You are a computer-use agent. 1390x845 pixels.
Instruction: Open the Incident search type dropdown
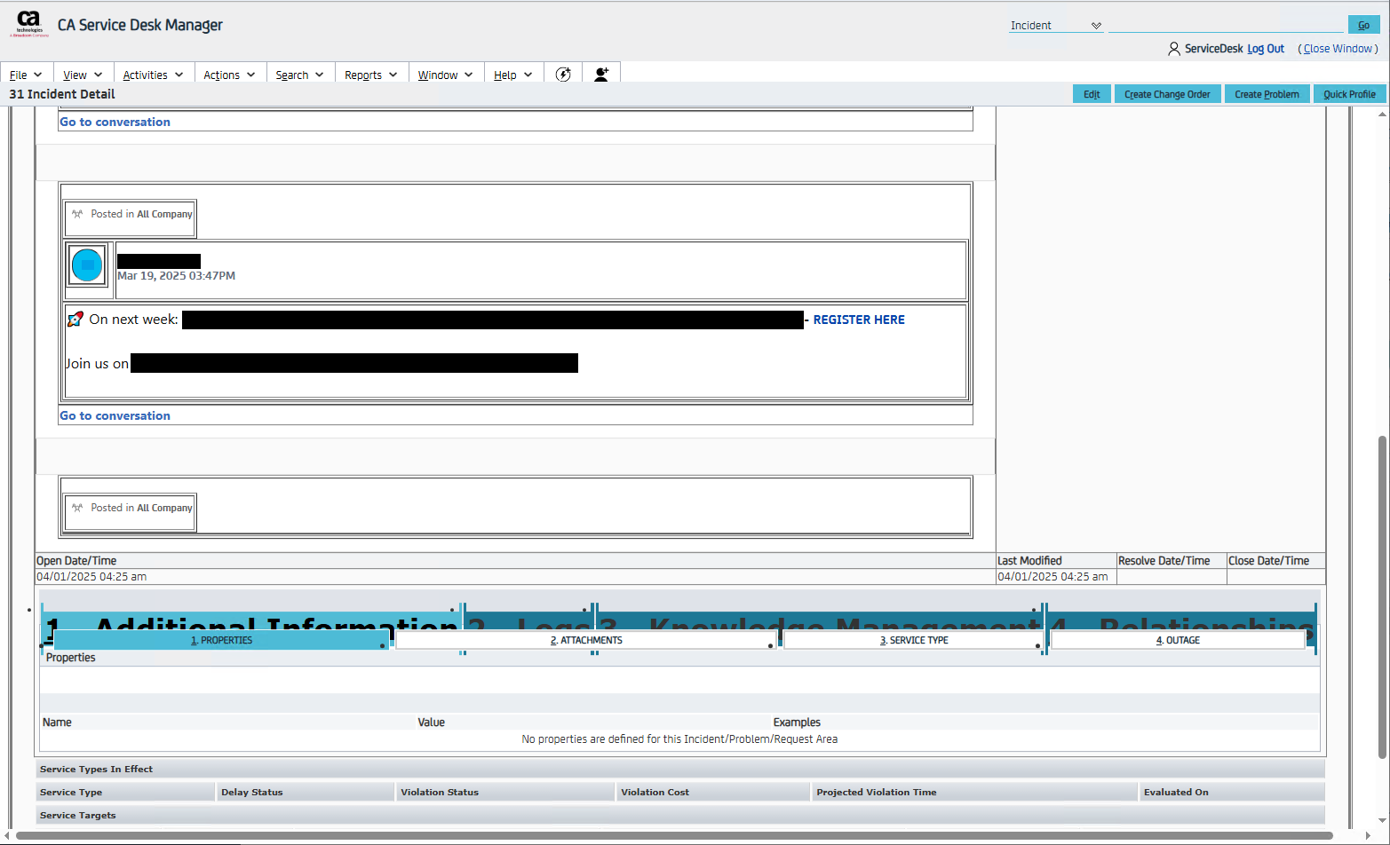click(x=1056, y=26)
